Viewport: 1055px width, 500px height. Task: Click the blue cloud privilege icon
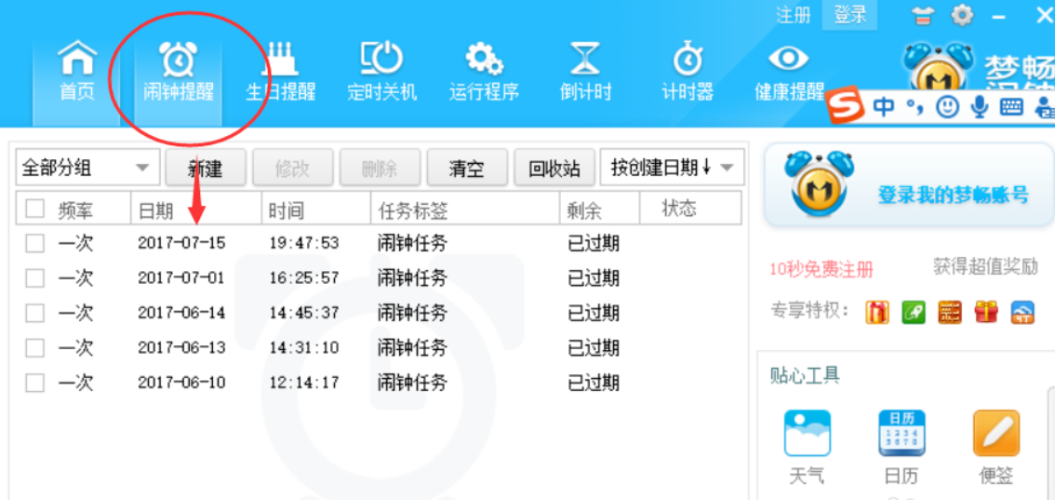pos(1022,312)
